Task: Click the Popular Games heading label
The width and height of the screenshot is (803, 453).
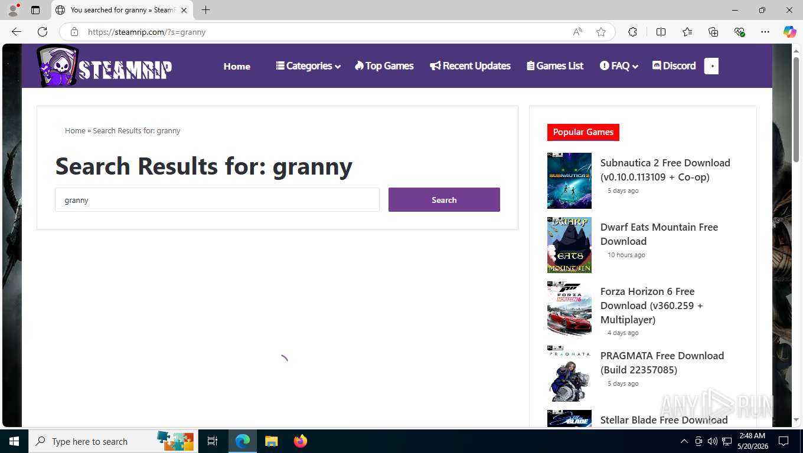Action: pos(583,132)
